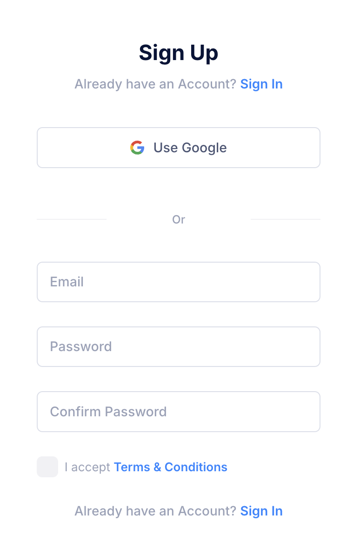The image size is (360, 556).
Task: Click the bottom Sign In link
Action: point(261,511)
